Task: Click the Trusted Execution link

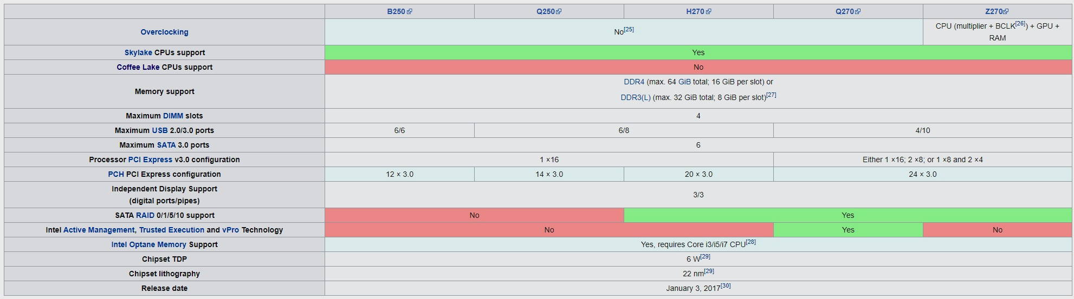Action: (171, 230)
